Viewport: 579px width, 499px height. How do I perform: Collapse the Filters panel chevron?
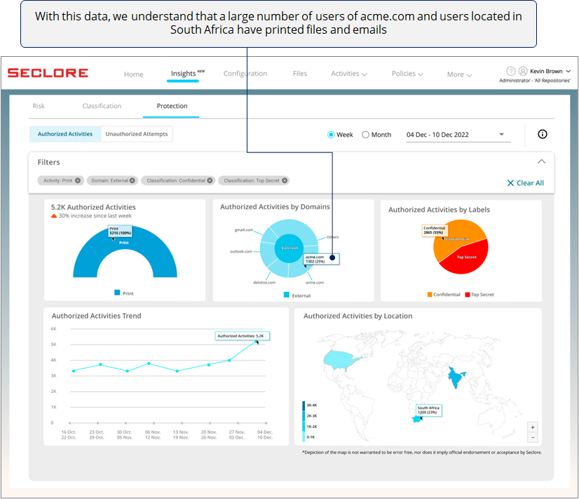point(541,161)
